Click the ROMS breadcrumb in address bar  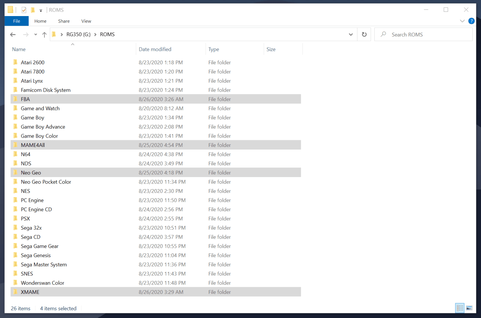(107, 34)
